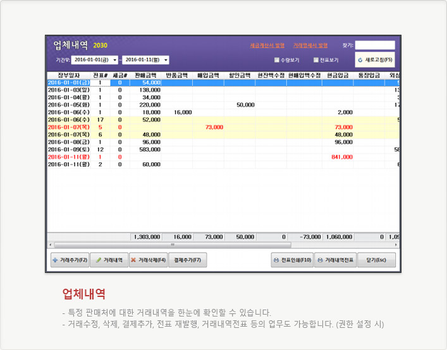Open the start date dropdown 2016-01-01(금)
The width and height of the screenshot is (447, 350).
[114, 60]
